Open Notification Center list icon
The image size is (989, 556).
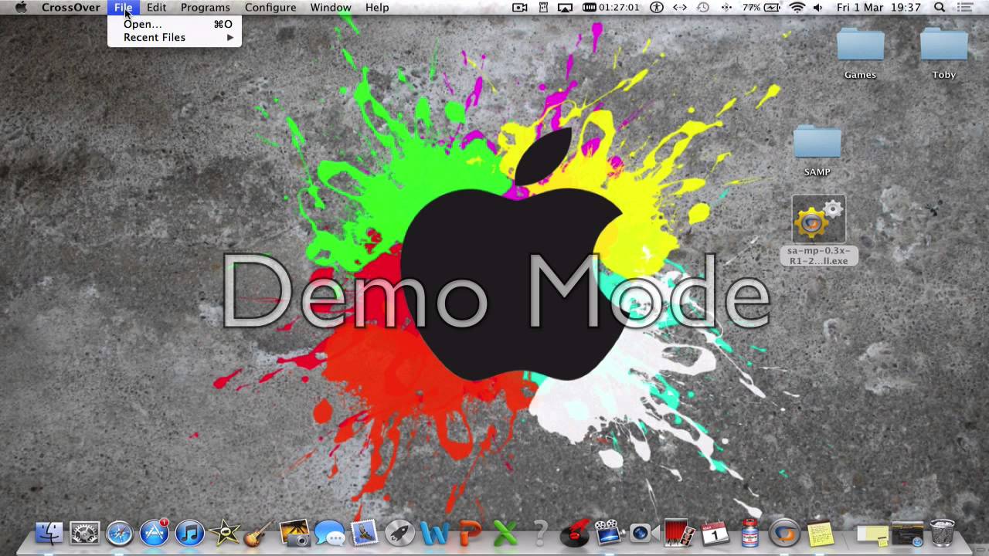964,7
